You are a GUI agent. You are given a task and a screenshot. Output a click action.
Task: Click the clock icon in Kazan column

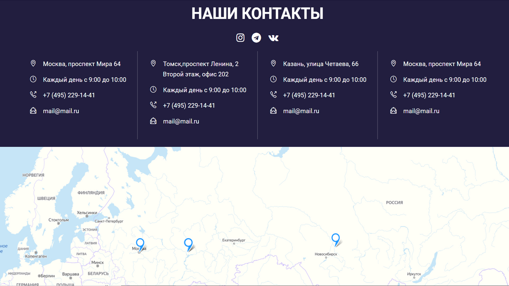[x=273, y=79]
